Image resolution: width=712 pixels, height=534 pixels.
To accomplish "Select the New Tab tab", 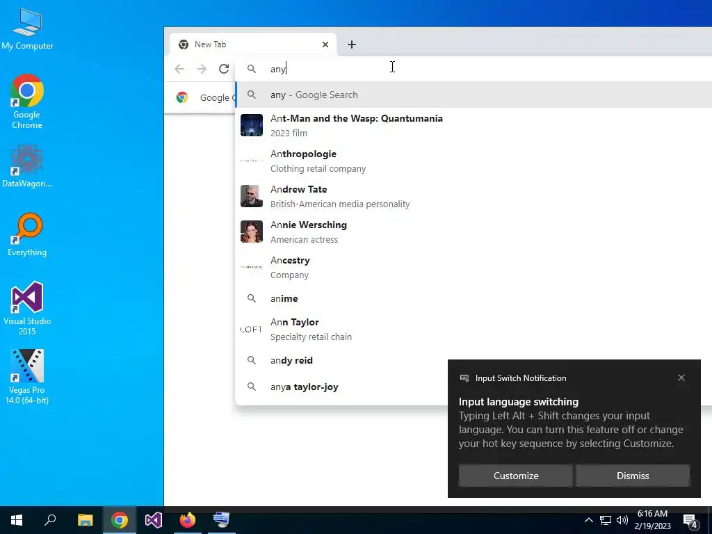I will point(252,44).
